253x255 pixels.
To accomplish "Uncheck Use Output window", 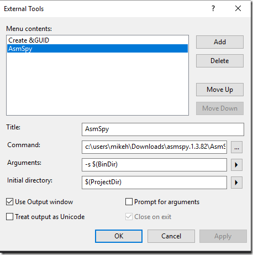I will pyautogui.click(x=9, y=202).
